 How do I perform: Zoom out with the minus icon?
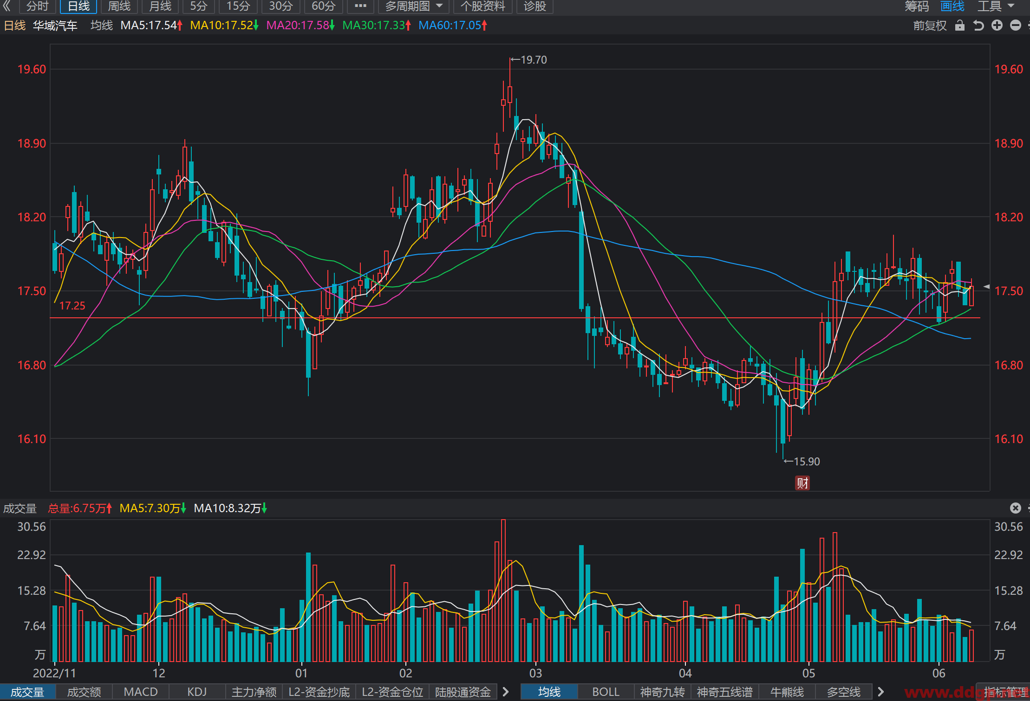1016,26
